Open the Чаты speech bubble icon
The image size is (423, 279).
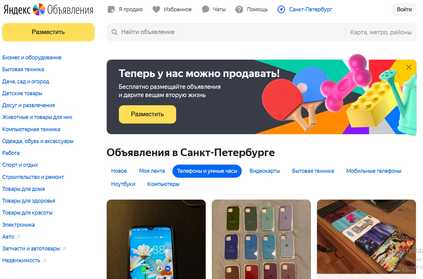coord(206,10)
